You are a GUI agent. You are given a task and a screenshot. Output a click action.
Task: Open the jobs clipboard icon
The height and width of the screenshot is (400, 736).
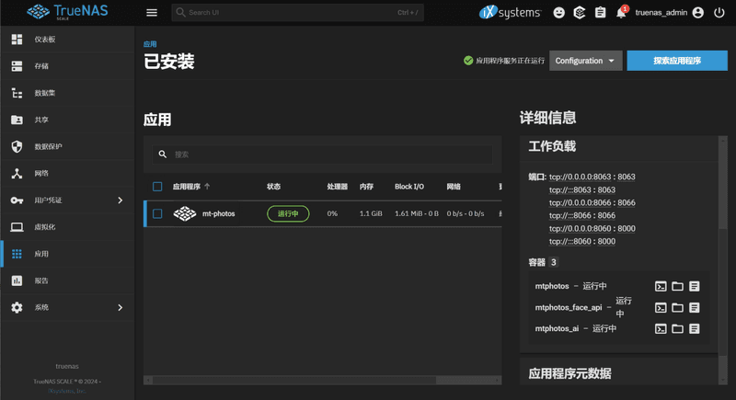coord(600,13)
